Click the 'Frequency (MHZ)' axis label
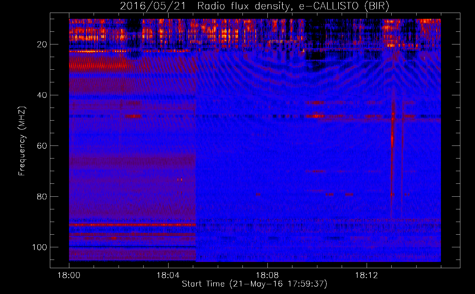This screenshot has width=475, height=294. (22, 141)
